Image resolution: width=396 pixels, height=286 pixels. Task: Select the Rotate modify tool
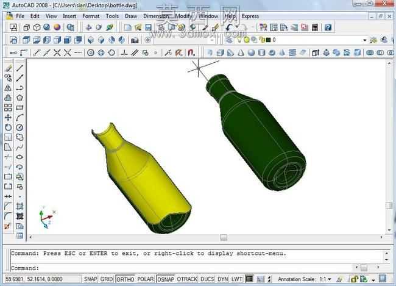(x=8, y=127)
